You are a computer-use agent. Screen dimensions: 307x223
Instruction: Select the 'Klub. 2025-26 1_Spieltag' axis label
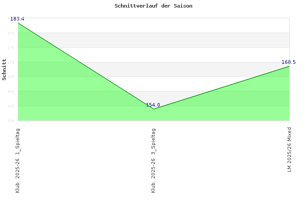pos(18,161)
